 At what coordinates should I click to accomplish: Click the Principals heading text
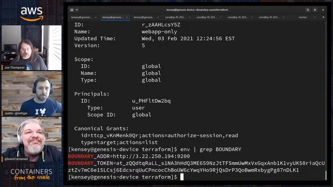coord(92,94)
